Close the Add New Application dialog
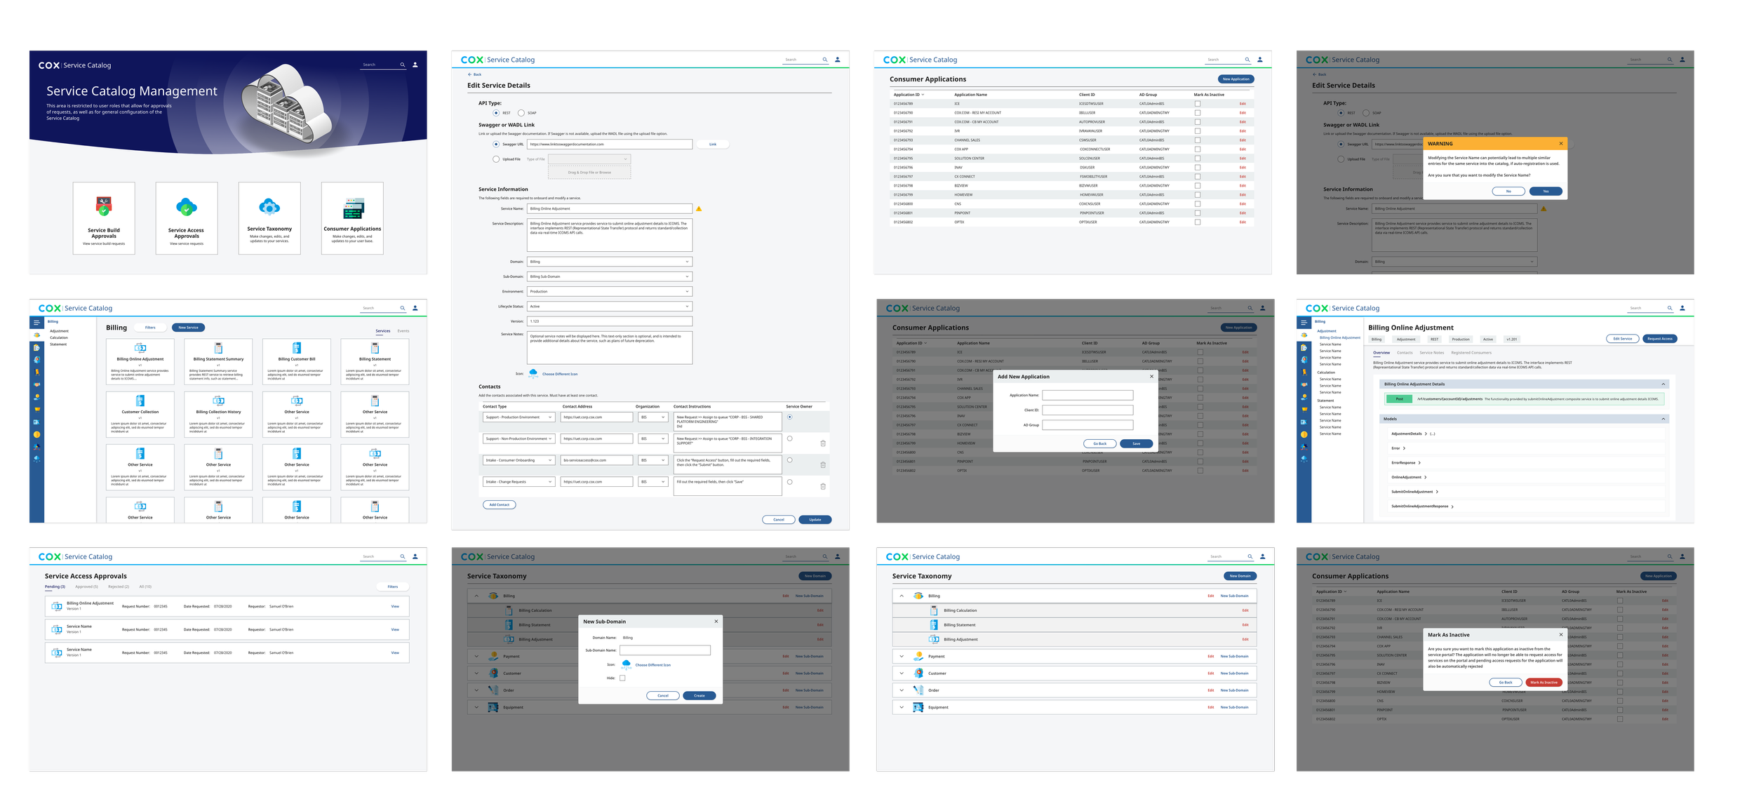Image resolution: width=1754 pixels, height=804 pixels. [1151, 377]
